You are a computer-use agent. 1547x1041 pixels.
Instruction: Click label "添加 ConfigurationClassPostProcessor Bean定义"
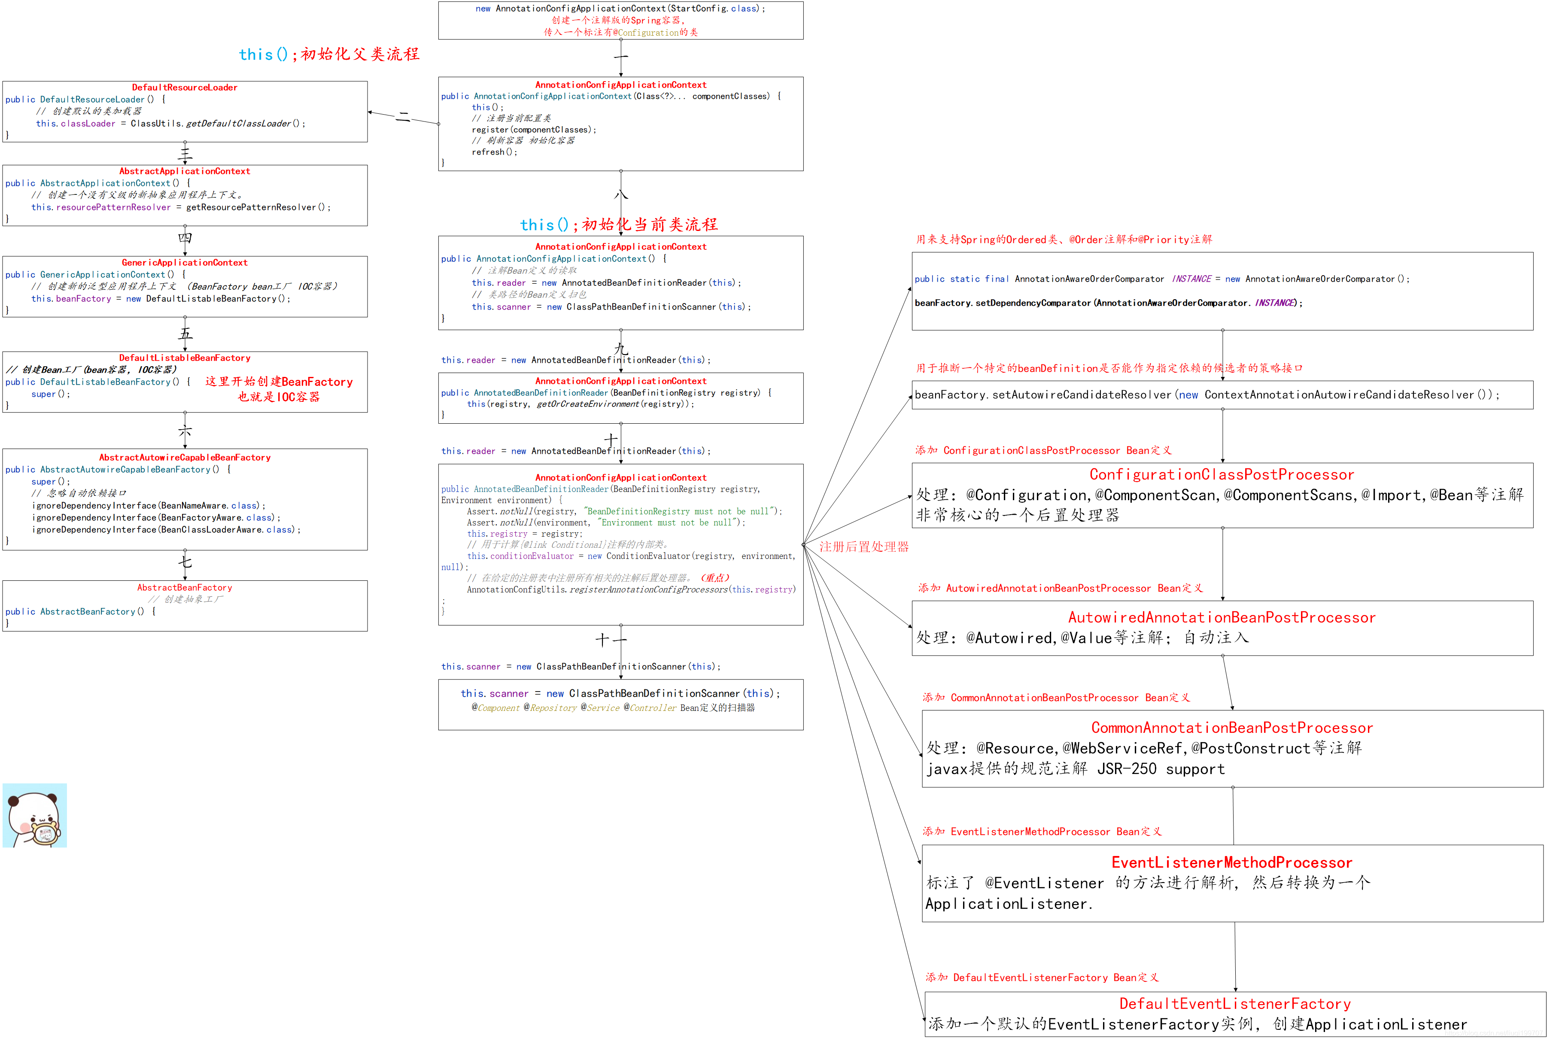click(1043, 451)
